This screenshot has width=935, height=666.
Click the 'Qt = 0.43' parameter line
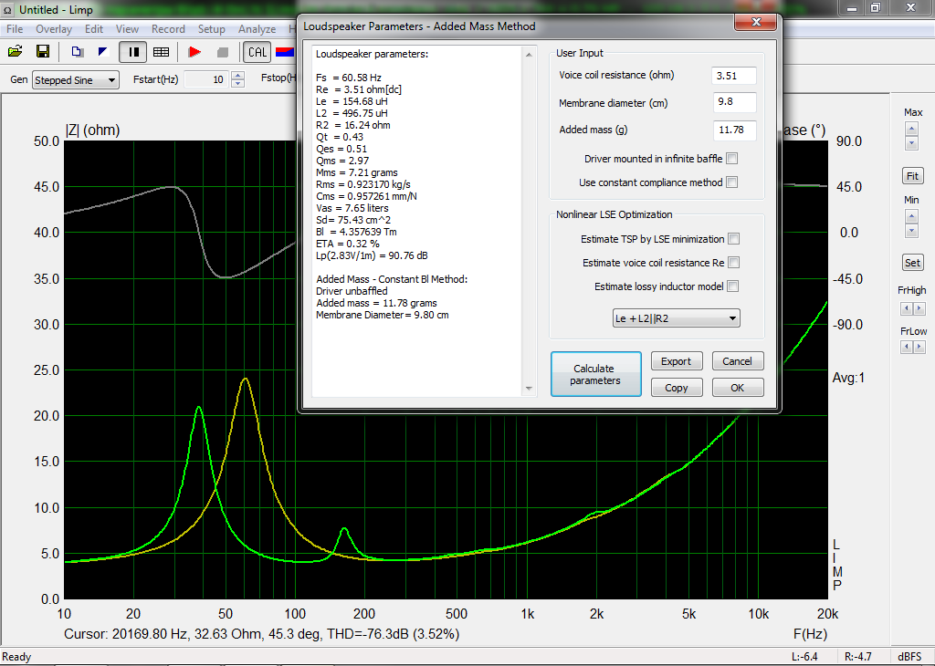[x=340, y=137]
